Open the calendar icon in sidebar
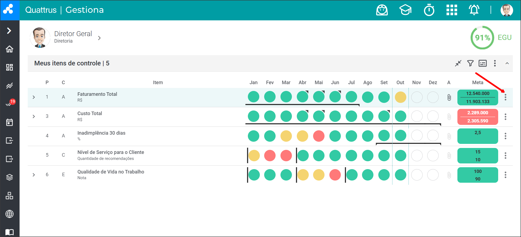521x237 pixels. [x=10, y=122]
